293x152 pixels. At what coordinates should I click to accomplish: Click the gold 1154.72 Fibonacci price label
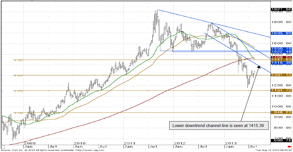[x=281, y=91]
